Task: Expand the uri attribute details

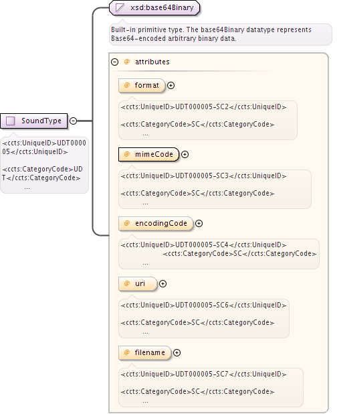Action: [x=163, y=283]
